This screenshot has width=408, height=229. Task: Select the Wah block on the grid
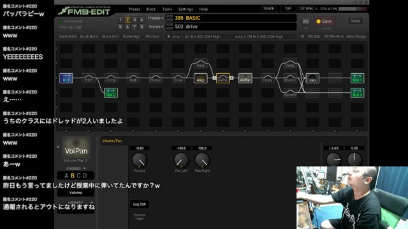coord(133,78)
